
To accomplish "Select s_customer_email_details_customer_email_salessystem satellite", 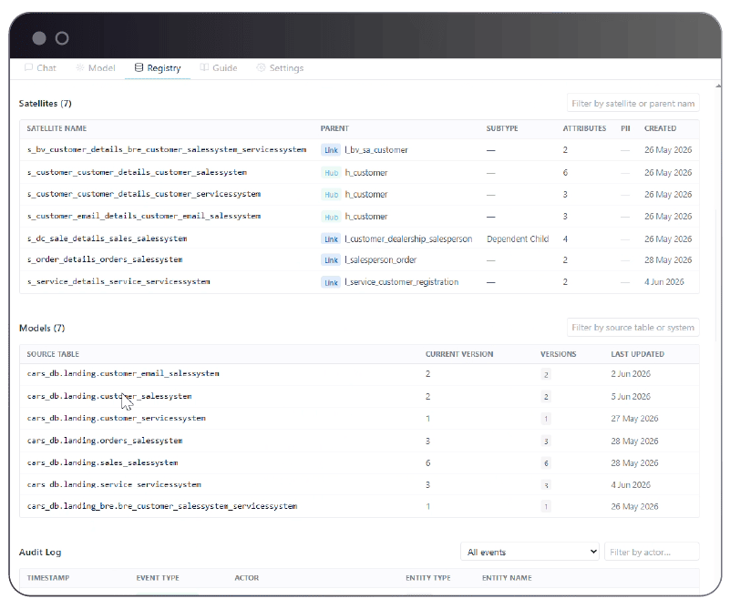I will 144,216.
